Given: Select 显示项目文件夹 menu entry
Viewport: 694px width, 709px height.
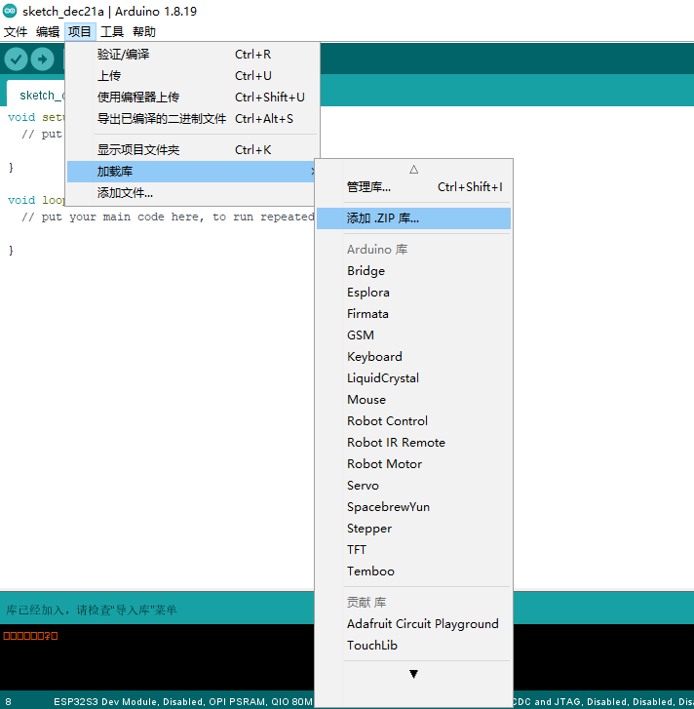Looking at the screenshot, I should coord(192,149).
